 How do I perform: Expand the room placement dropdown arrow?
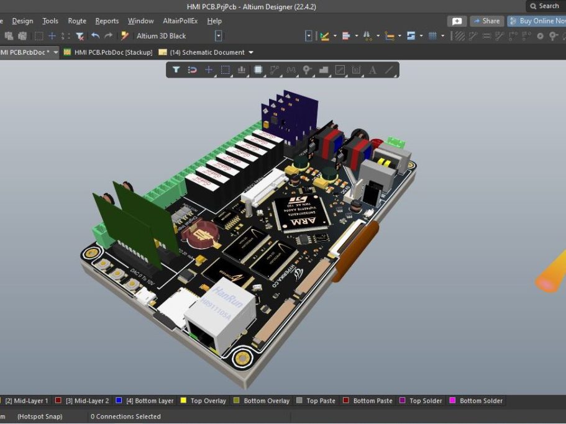tap(399, 35)
